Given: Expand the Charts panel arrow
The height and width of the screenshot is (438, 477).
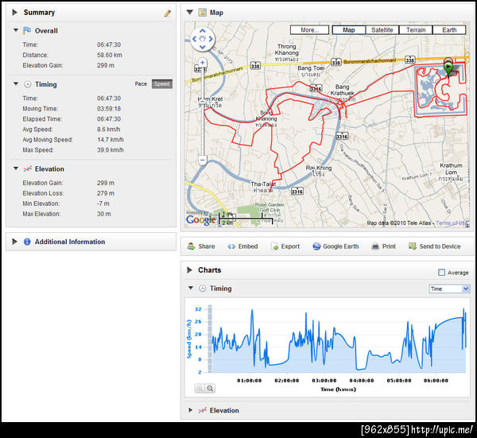Looking at the screenshot, I should coord(189,270).
